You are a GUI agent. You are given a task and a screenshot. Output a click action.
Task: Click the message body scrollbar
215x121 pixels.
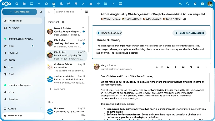[210, 88]
